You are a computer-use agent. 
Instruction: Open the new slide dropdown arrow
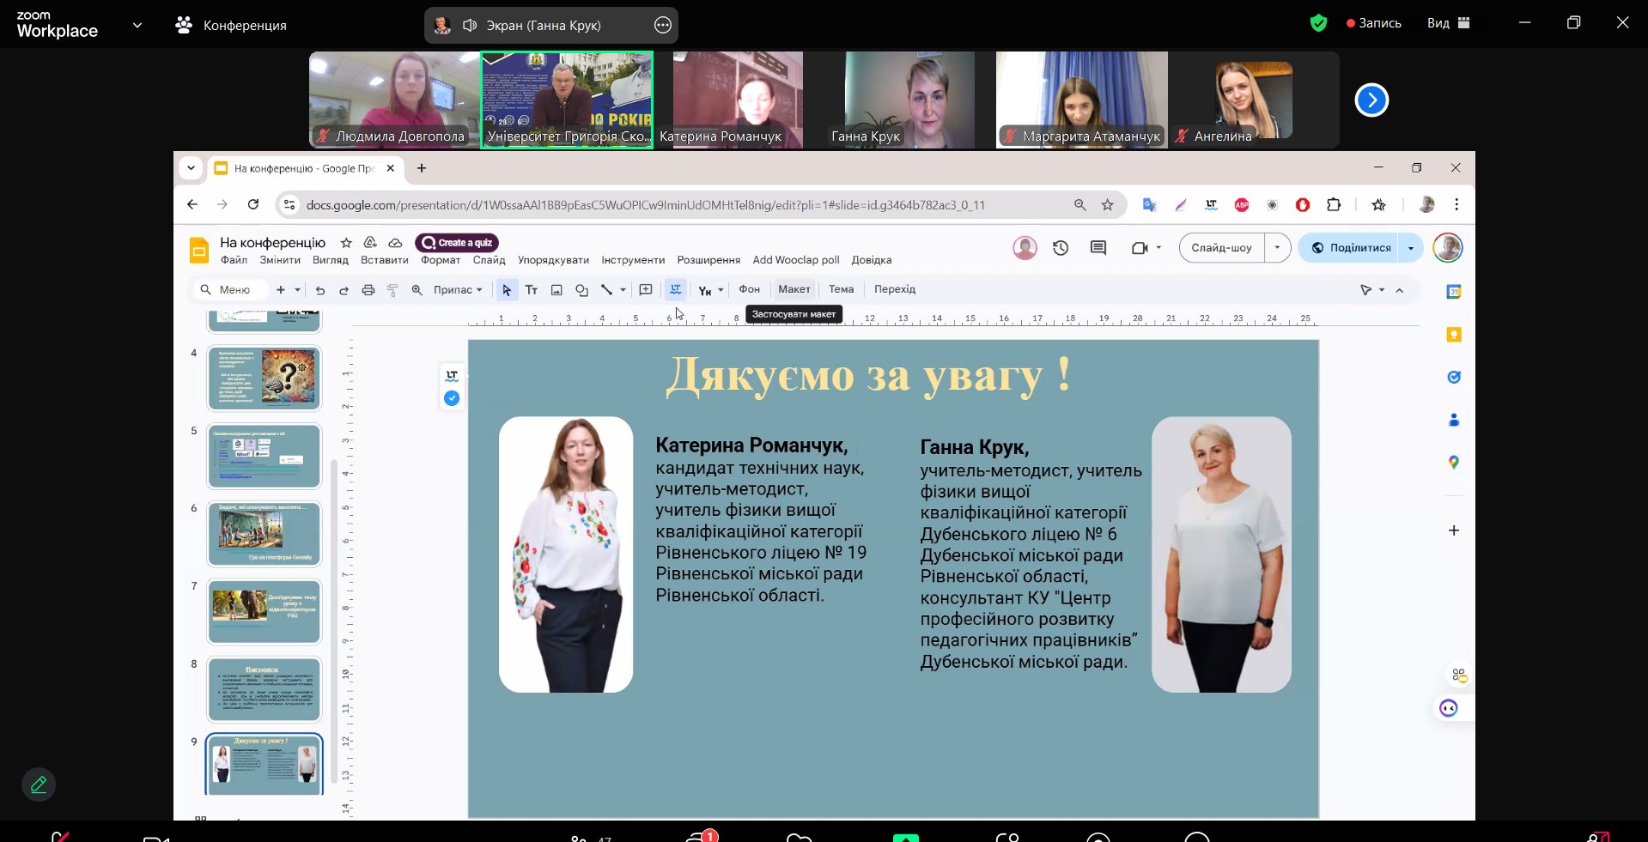pyautogui.click(x=298, y=290)
